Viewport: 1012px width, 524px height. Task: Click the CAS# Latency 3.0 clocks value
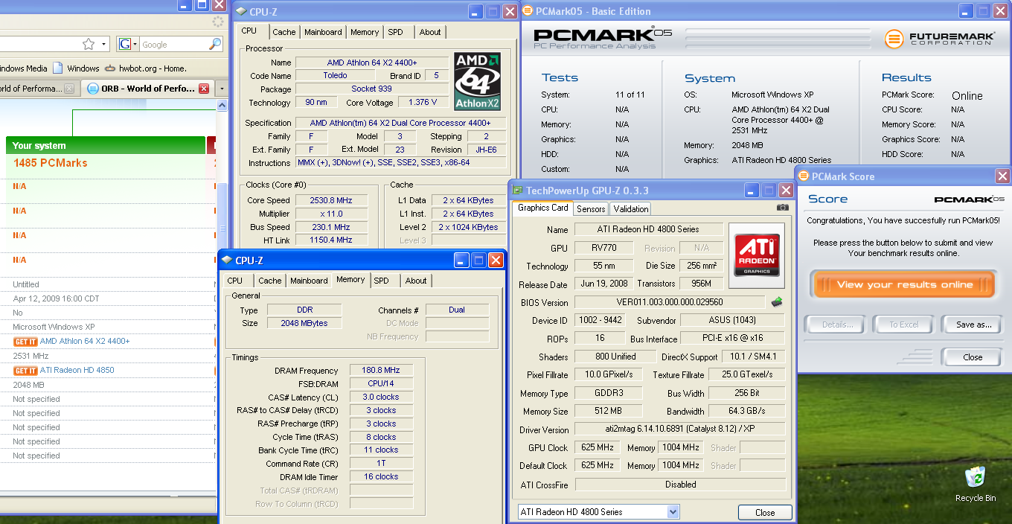380,397
